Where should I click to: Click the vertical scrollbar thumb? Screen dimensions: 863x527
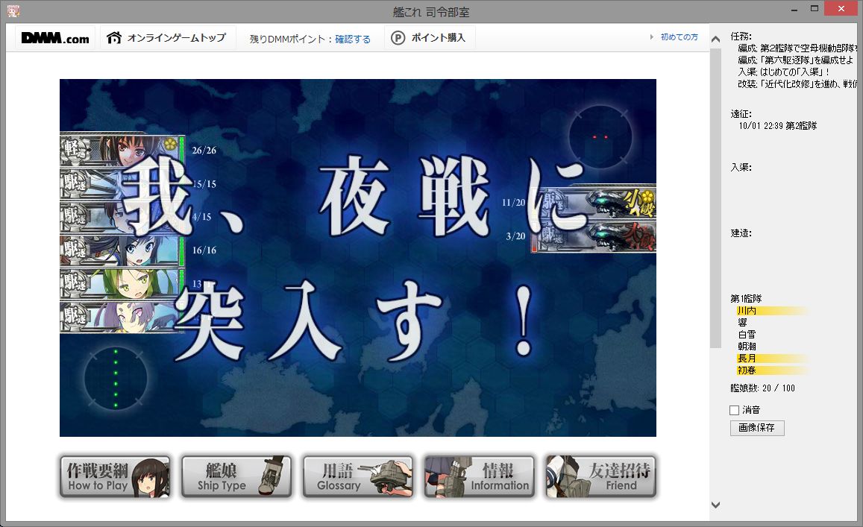click(x=715, y=198)
